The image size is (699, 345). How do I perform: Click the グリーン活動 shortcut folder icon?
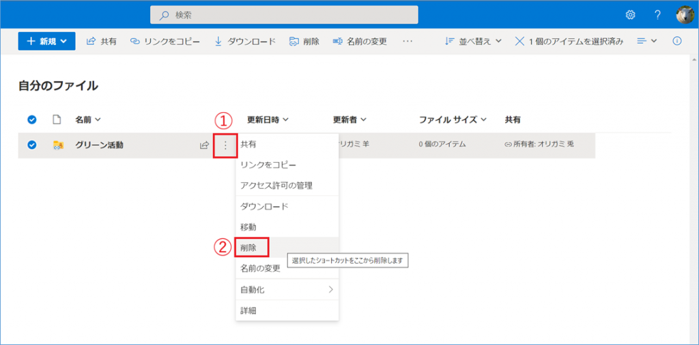[x=59, y=145]
